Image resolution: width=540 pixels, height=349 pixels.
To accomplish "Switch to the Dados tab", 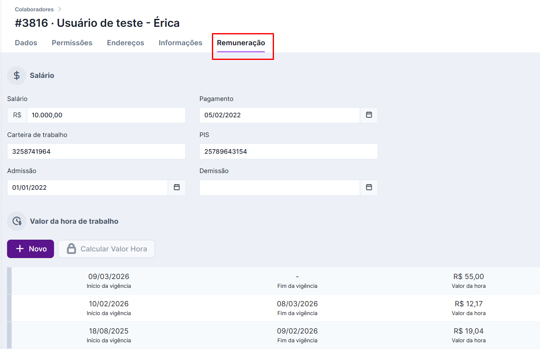I will [26, 43].
